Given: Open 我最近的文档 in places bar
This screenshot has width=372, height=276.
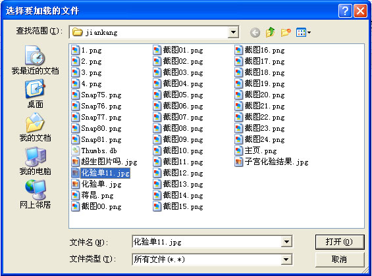Looking at the screenshot, I should (35, 60).
